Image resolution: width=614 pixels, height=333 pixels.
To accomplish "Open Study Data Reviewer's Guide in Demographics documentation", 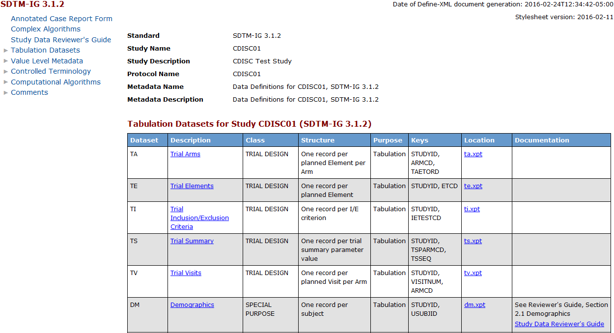I will click(559, 324).
